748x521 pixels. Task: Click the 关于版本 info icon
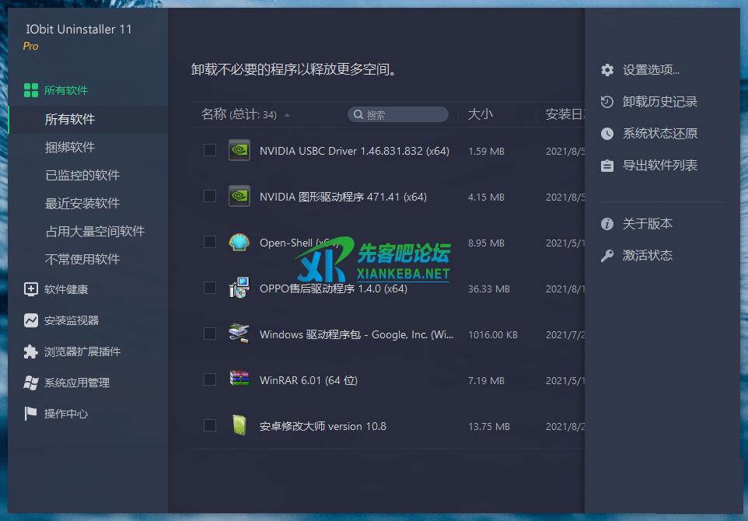coord(607,224)
